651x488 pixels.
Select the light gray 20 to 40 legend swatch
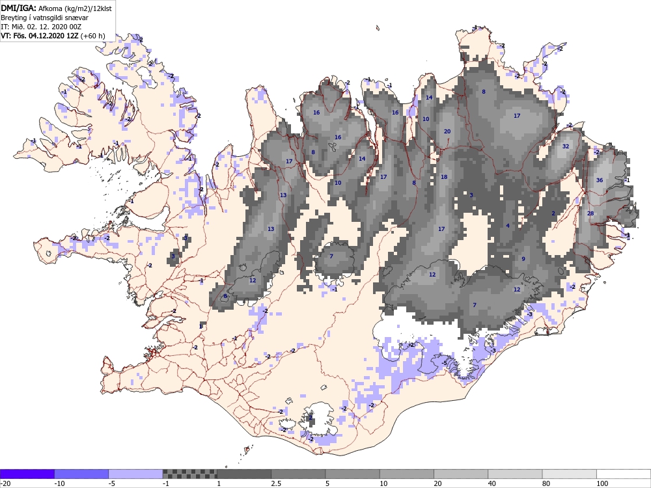click(x=461, y=474)
